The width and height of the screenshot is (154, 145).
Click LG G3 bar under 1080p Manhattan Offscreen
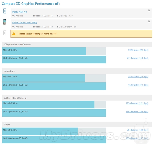tap(54, 59)
